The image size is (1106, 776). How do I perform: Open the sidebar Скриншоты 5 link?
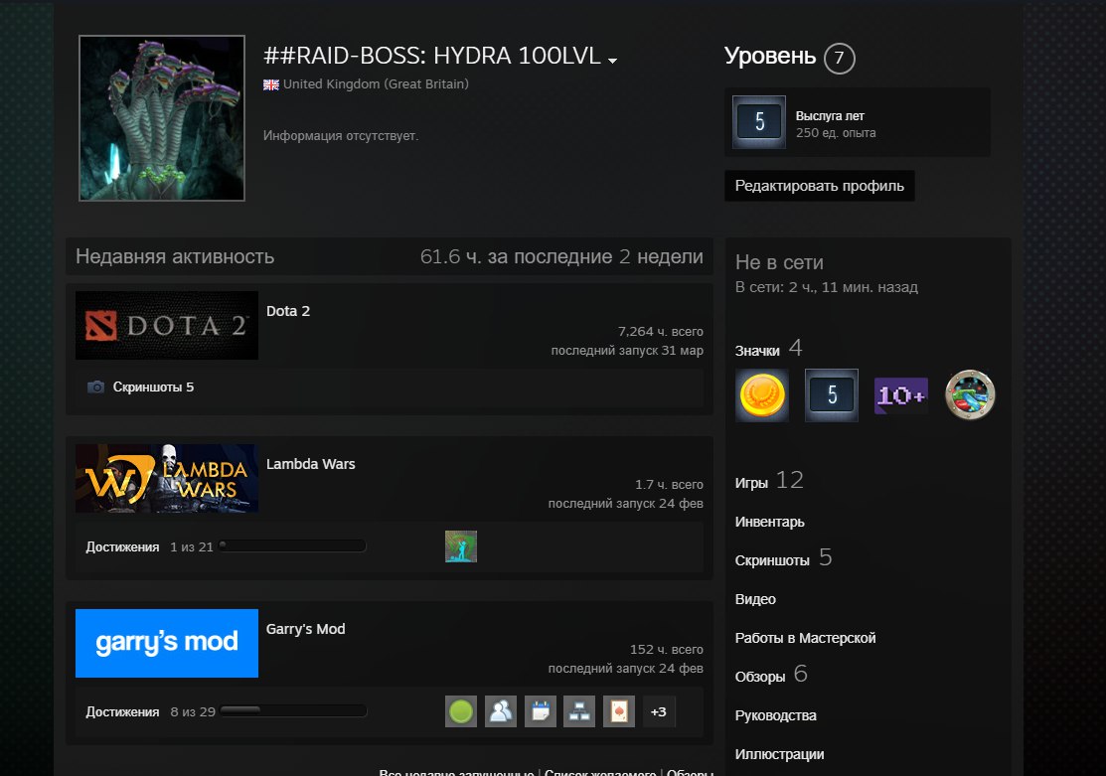(784, 558)
